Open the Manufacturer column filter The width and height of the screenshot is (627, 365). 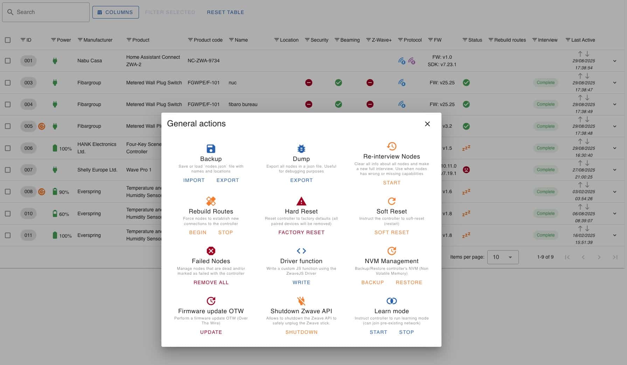[80, 40]
